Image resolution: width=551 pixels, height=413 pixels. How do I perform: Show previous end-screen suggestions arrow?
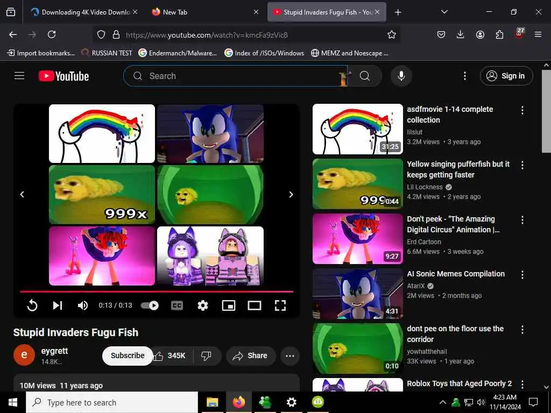pyautogui.click(x=22, y=194)
